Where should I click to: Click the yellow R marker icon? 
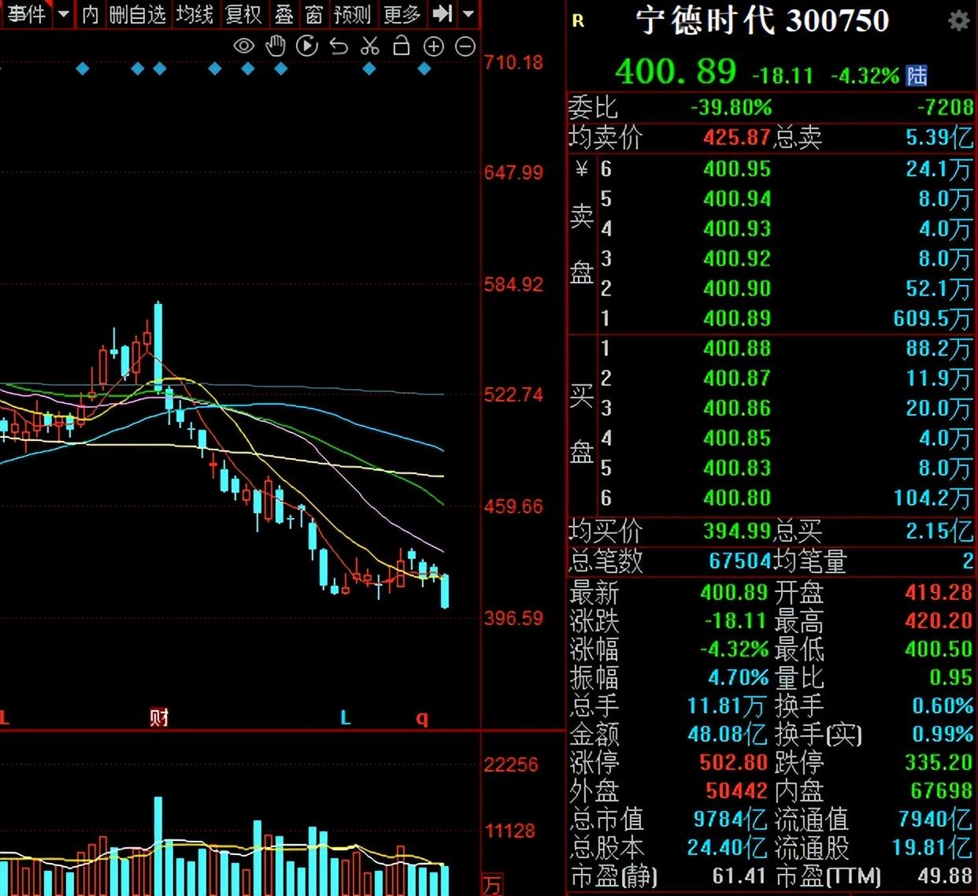[578, 21]
